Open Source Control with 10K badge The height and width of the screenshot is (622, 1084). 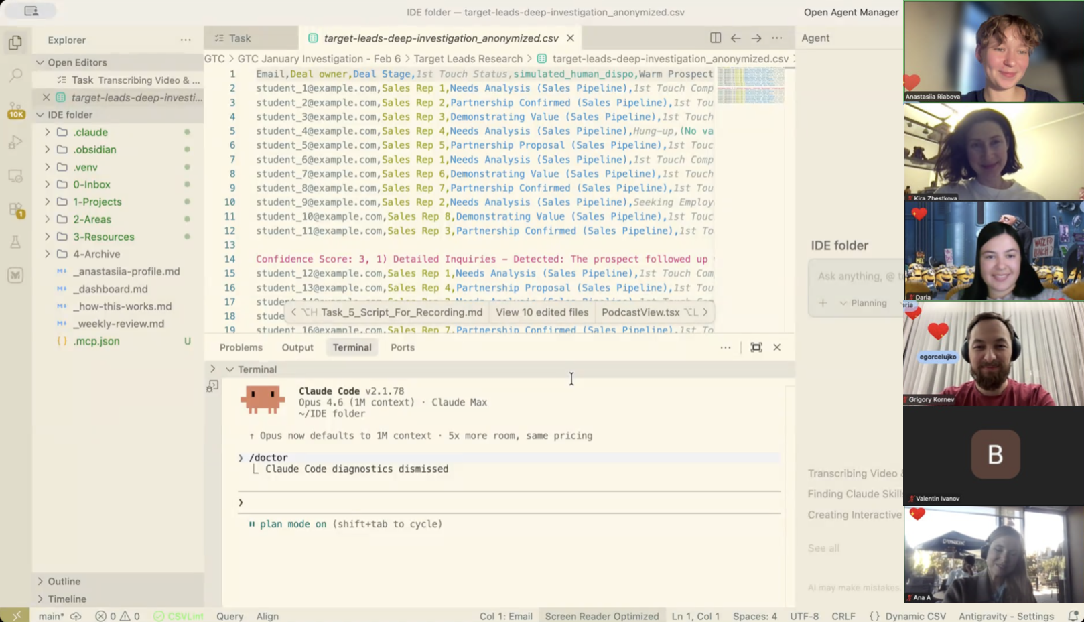(x=15, y=109)
